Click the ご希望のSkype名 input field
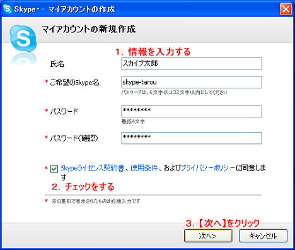The width and height of the screenshot is (295, 250). click(x=192, y=82)
